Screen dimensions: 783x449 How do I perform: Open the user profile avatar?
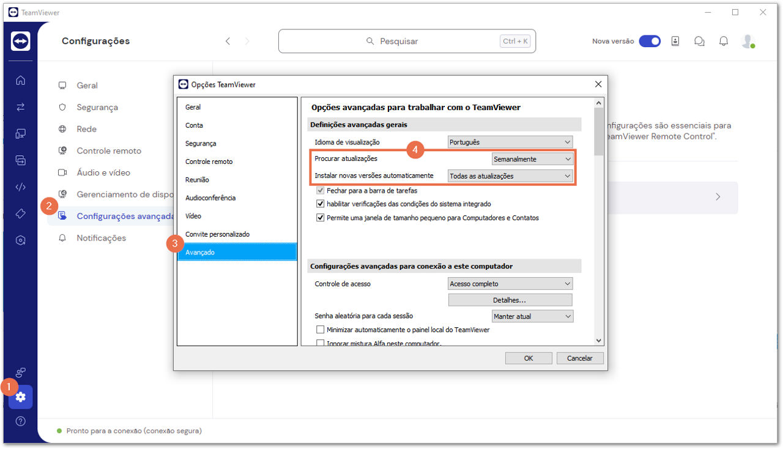coord(748,41)
